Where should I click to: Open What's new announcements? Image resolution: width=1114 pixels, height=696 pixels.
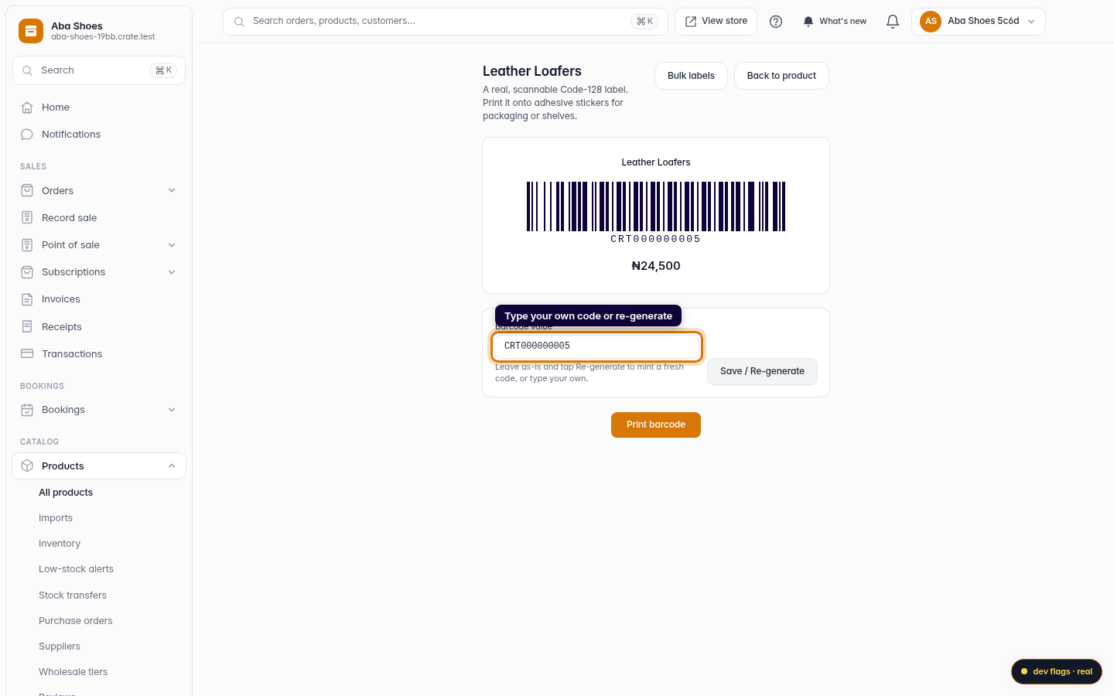(x=835, y=22)
